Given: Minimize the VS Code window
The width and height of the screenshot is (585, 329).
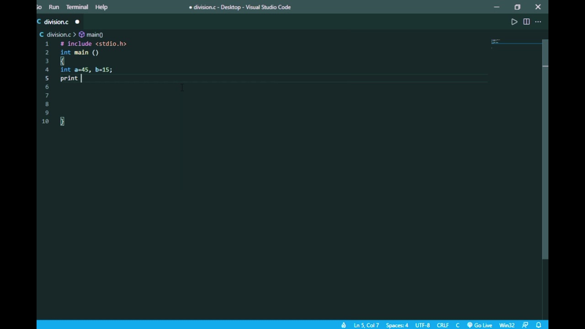Looking at the screenshot, I should (x=497, y=7).
